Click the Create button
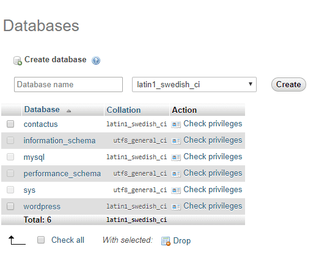Viewport: 330px width, 255px height. pyautogui.click(x=288, y=84)
